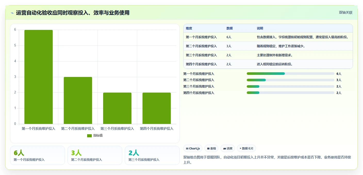This screenshot has width=363, height=175.
Task: Click the progress bar for 第四个月系统维护投入
Action: click(291, 93)
